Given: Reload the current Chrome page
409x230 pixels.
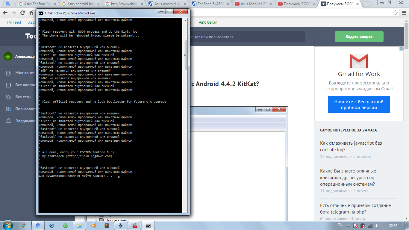Looking at the screenshot, I should click(x=22, y=13).
